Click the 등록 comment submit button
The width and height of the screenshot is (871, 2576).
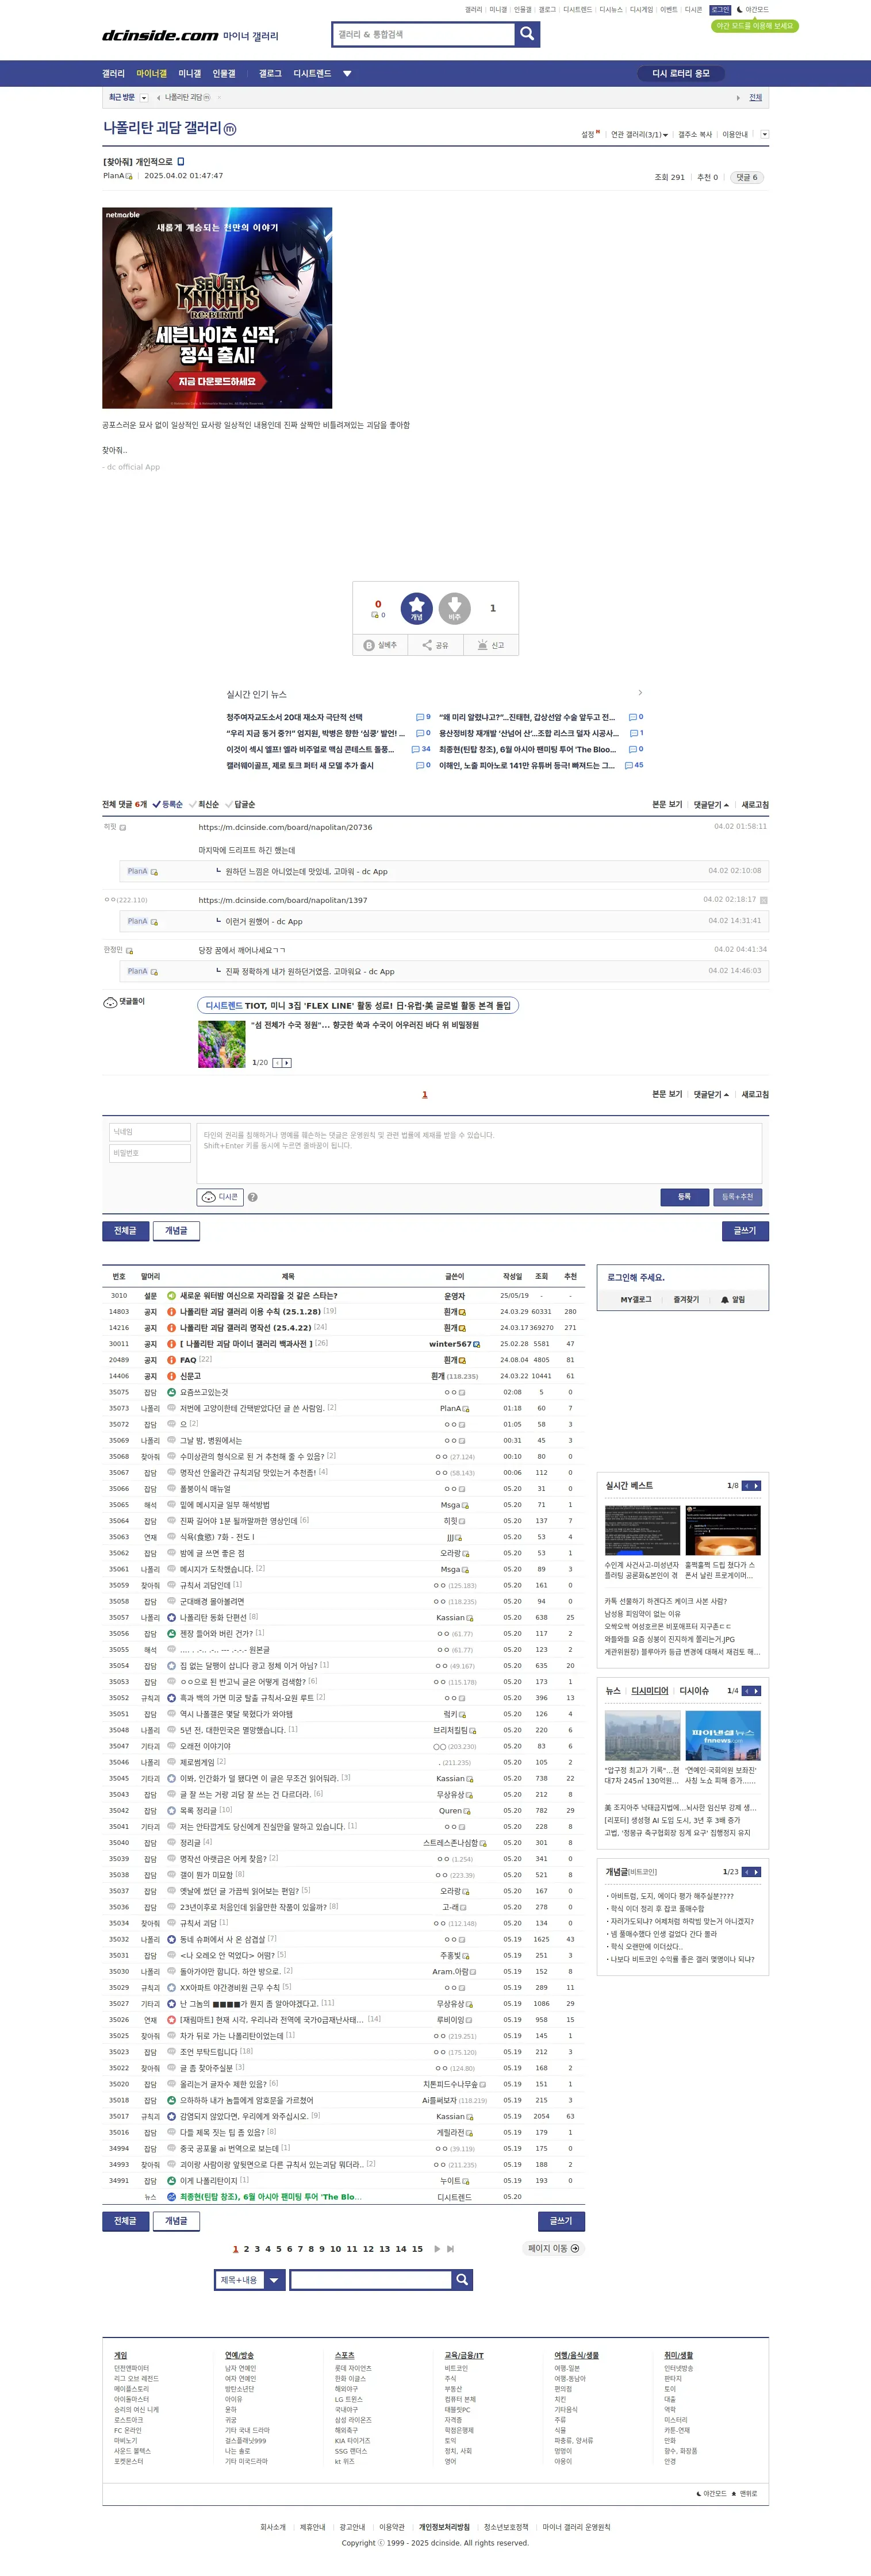tap(684, 1197)
